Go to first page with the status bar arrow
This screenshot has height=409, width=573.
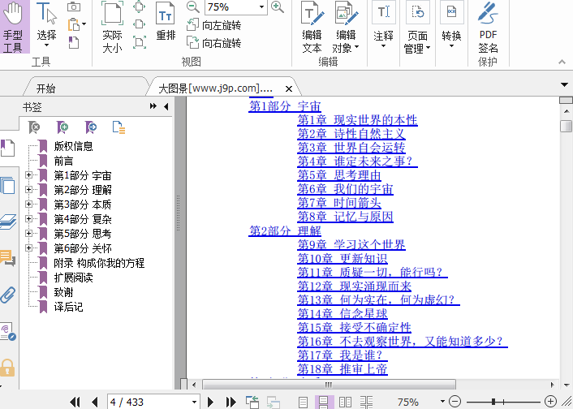click(x=75, y=403)
